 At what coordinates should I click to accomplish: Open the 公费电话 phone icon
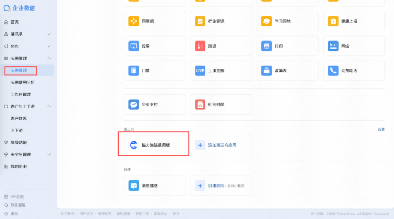333,70
